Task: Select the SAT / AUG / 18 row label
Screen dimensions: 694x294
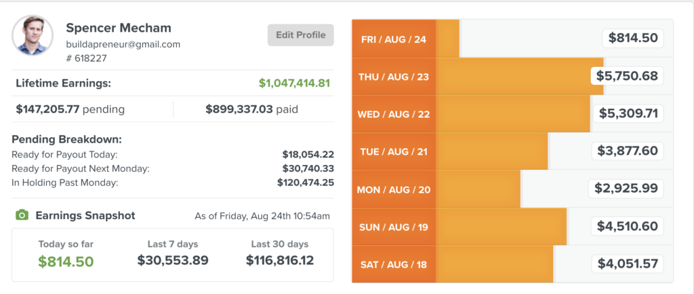Action: pos(394,264)
